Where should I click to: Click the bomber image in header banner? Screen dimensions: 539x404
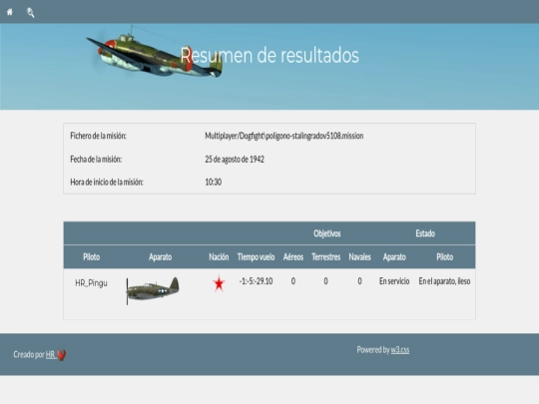(155, 52)
